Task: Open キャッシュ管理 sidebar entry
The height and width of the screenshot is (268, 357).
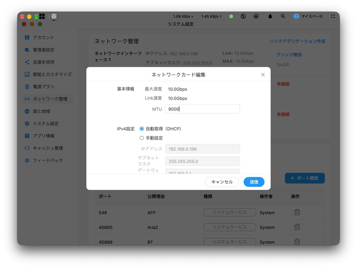Action: [48, 148]
